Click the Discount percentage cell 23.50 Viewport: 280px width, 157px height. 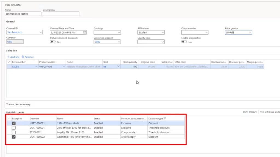click(237, 67)
